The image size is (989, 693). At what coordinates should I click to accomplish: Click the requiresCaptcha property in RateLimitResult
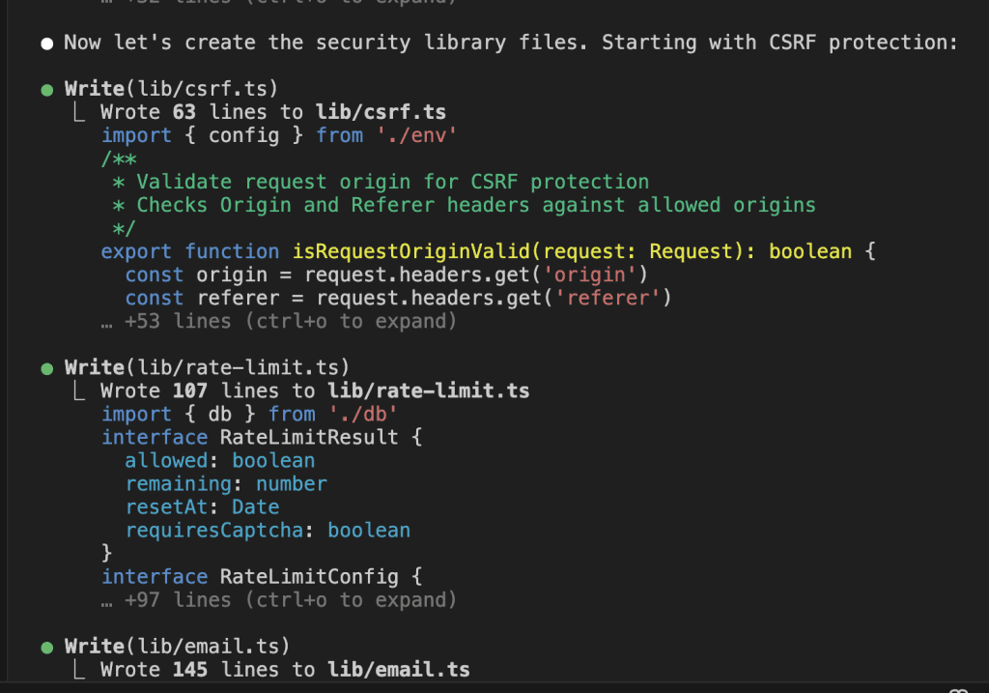point(220,531)
